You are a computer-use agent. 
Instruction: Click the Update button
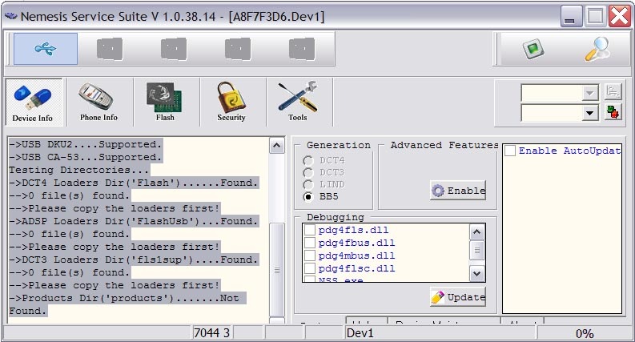coord(458,297)
